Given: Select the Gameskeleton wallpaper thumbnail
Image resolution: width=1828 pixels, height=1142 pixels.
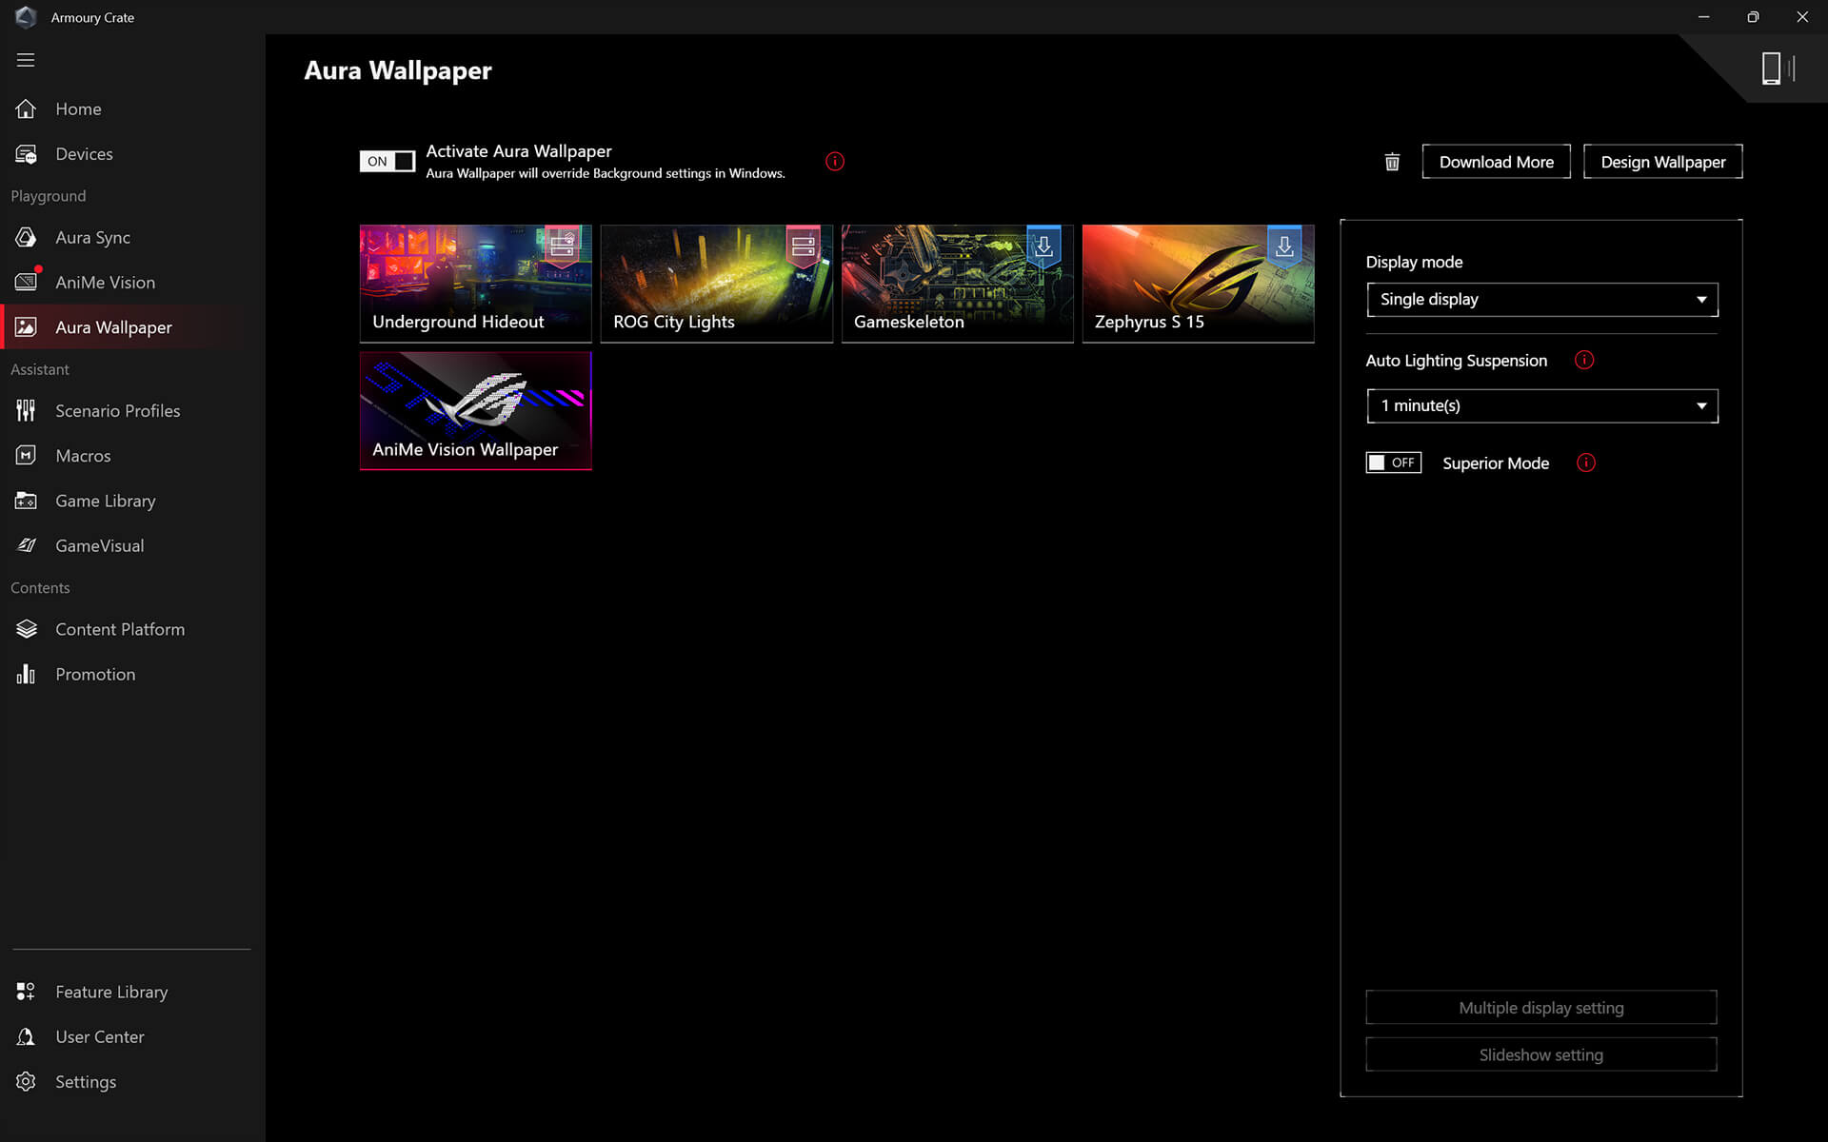Looking at the screenshot, I should 958,284.
